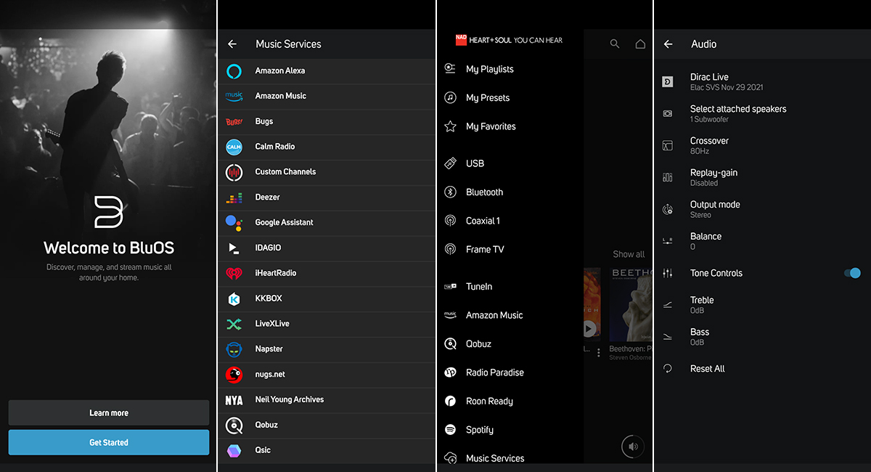This screenshot has height=472, width=871.
Task: Tap the Roon Ready logo icon
Action: click(450, 401)
